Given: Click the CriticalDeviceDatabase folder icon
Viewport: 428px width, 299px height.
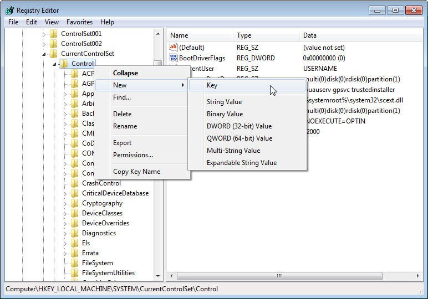Looking at the screenshot, I should pos(75,193).
